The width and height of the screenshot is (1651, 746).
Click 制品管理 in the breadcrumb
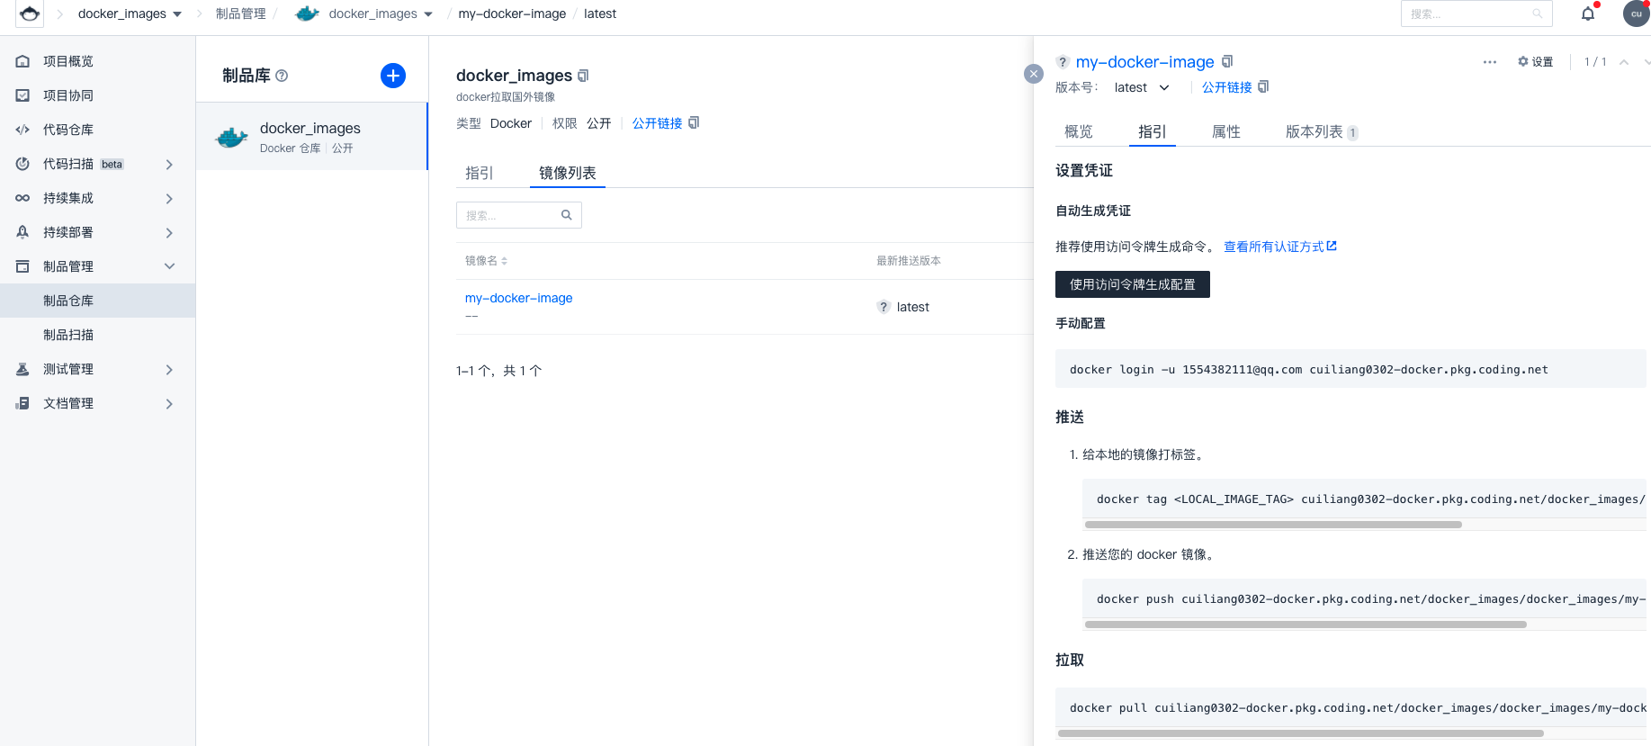(x=241, y=13)
